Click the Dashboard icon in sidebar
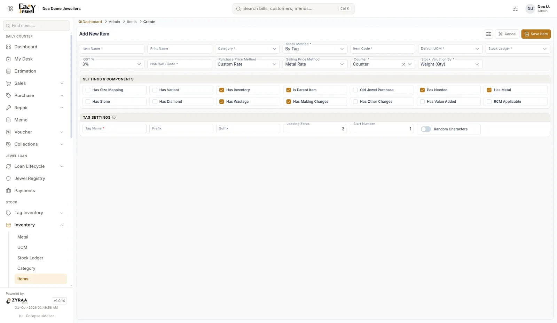Image resolution: width=557 pixels, height=323 pixels. tap(9, 47)
